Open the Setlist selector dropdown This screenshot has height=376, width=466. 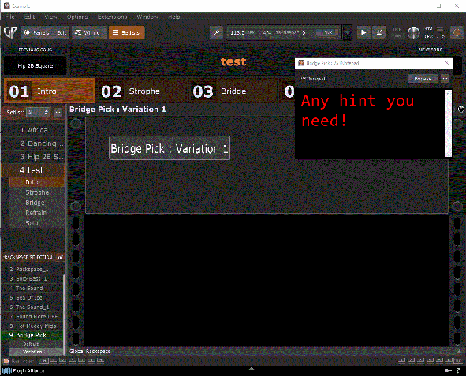(38, 112)
